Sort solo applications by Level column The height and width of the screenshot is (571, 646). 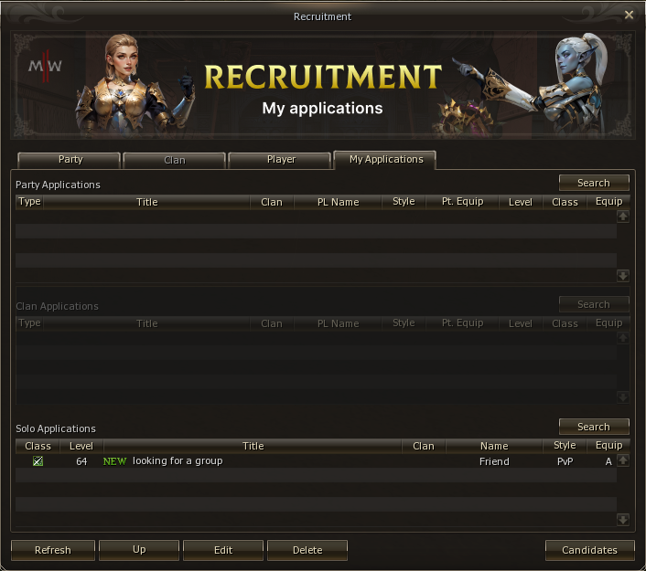pyautogui.click(x=81, y=446)
